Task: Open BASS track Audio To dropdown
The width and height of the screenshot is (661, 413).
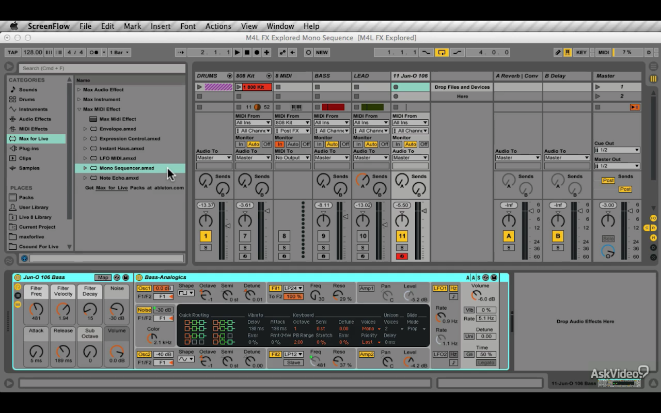Action: (332, 158)
